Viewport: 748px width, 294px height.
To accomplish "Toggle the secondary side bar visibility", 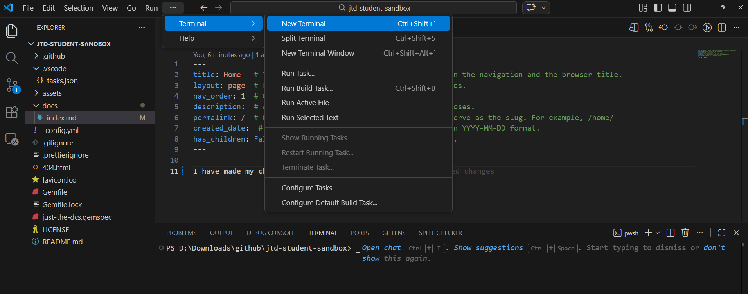I will tap(687, 8).
